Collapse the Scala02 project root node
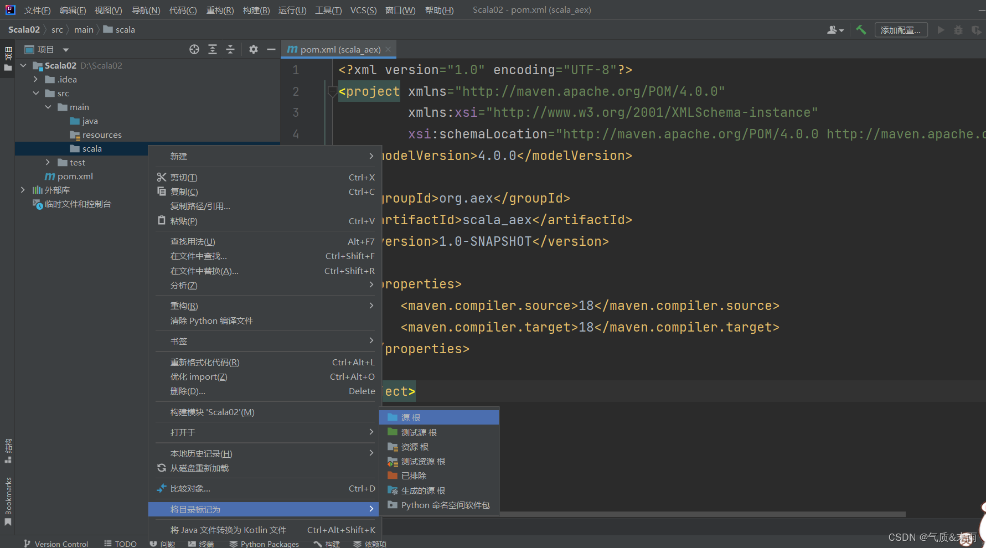The image size is (986, 548). 23,65
